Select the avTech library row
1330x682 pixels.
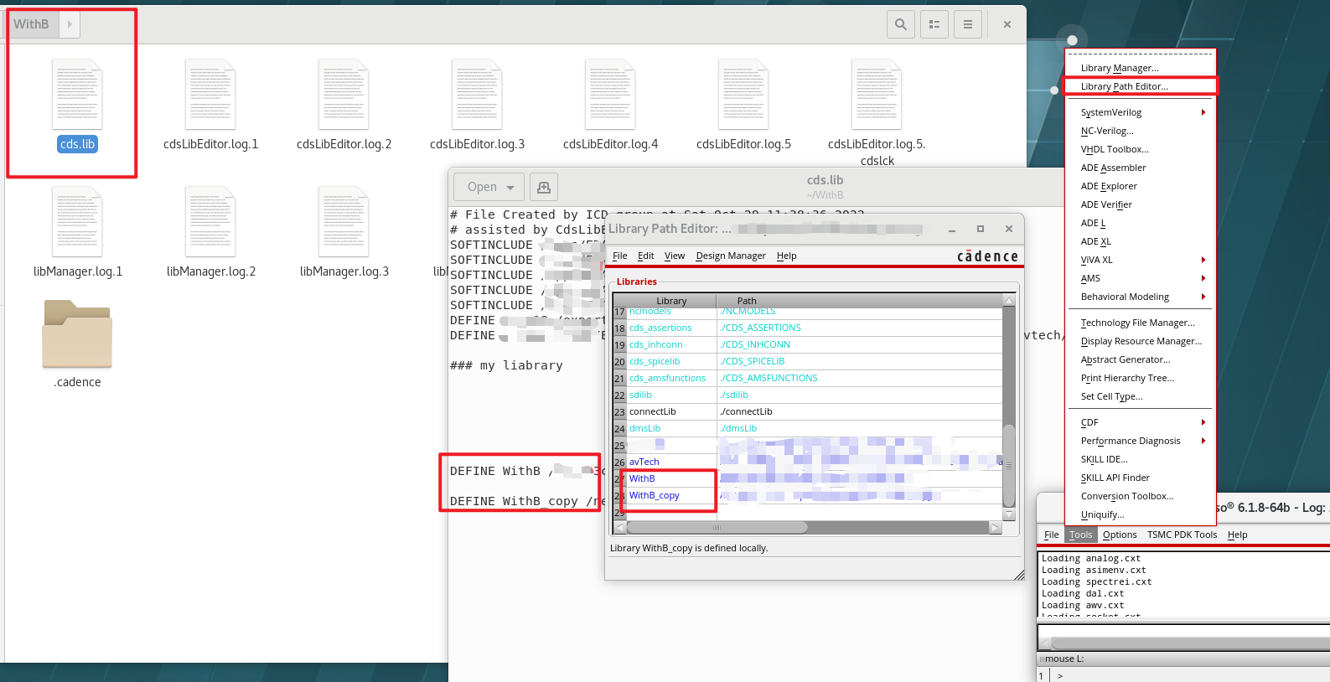pos(808,462)
